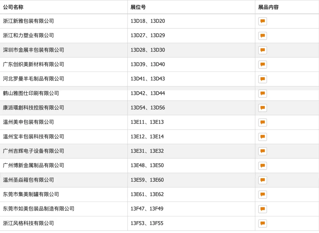Screen dimensions: 319x233
Task: Open exhibit content icon for 浙江风格科技有限公司
Action: [x=263, y=224]
